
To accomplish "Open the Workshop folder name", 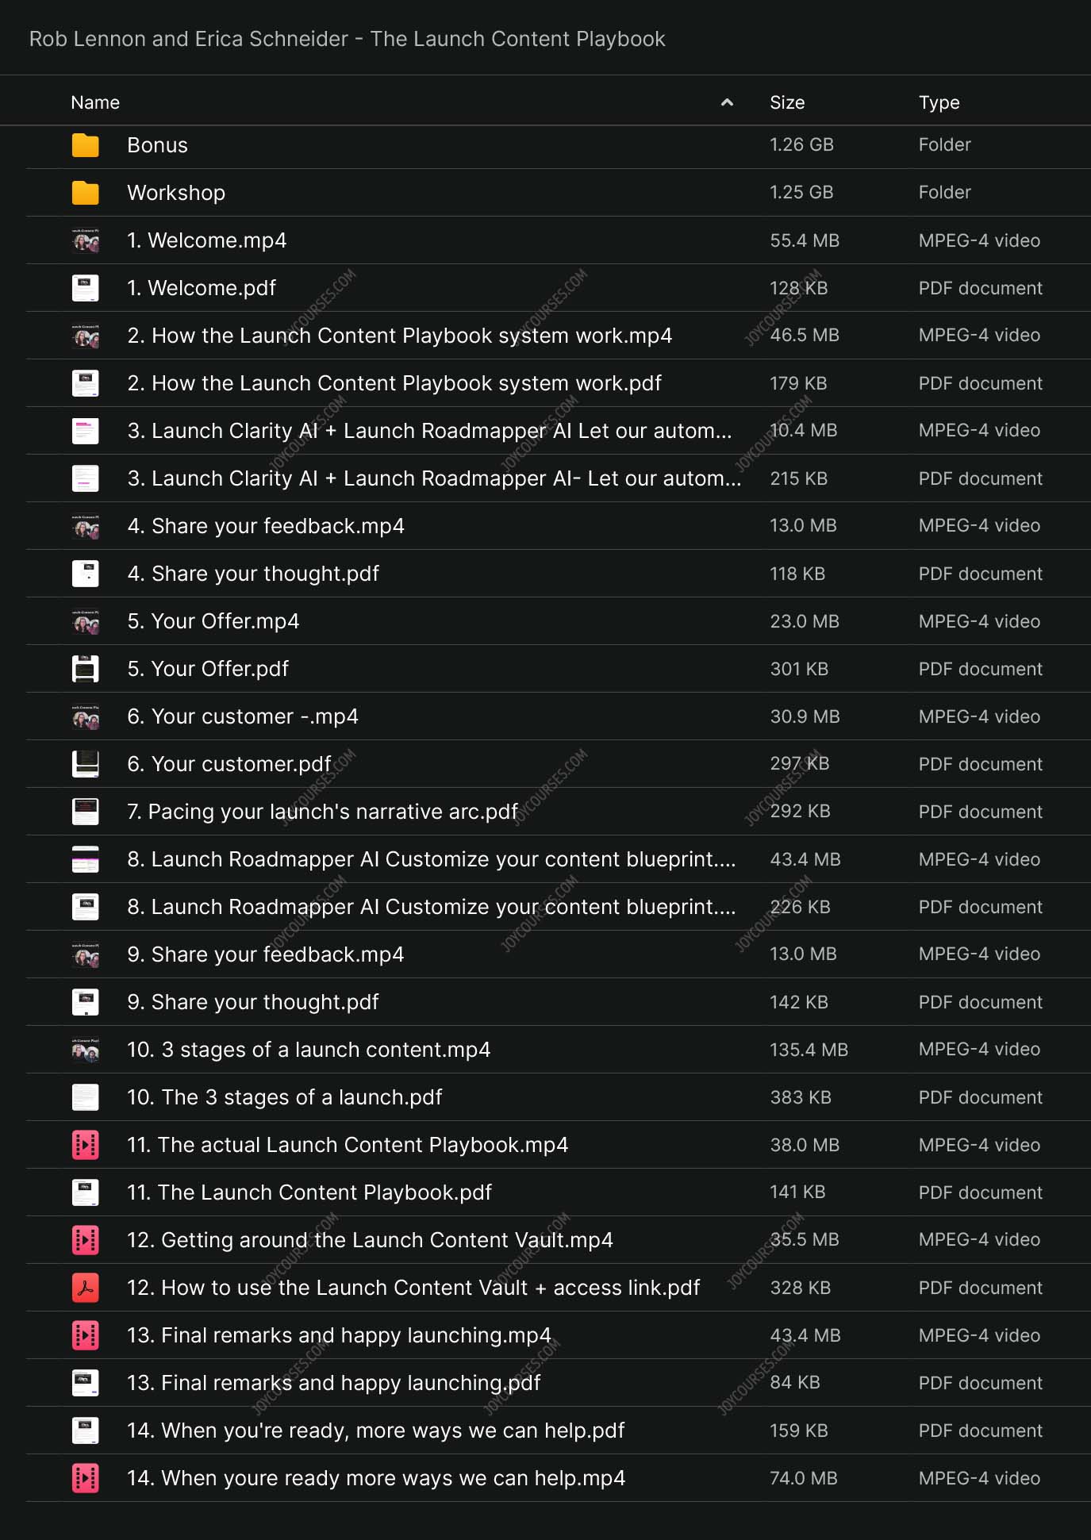I will 176,193.
